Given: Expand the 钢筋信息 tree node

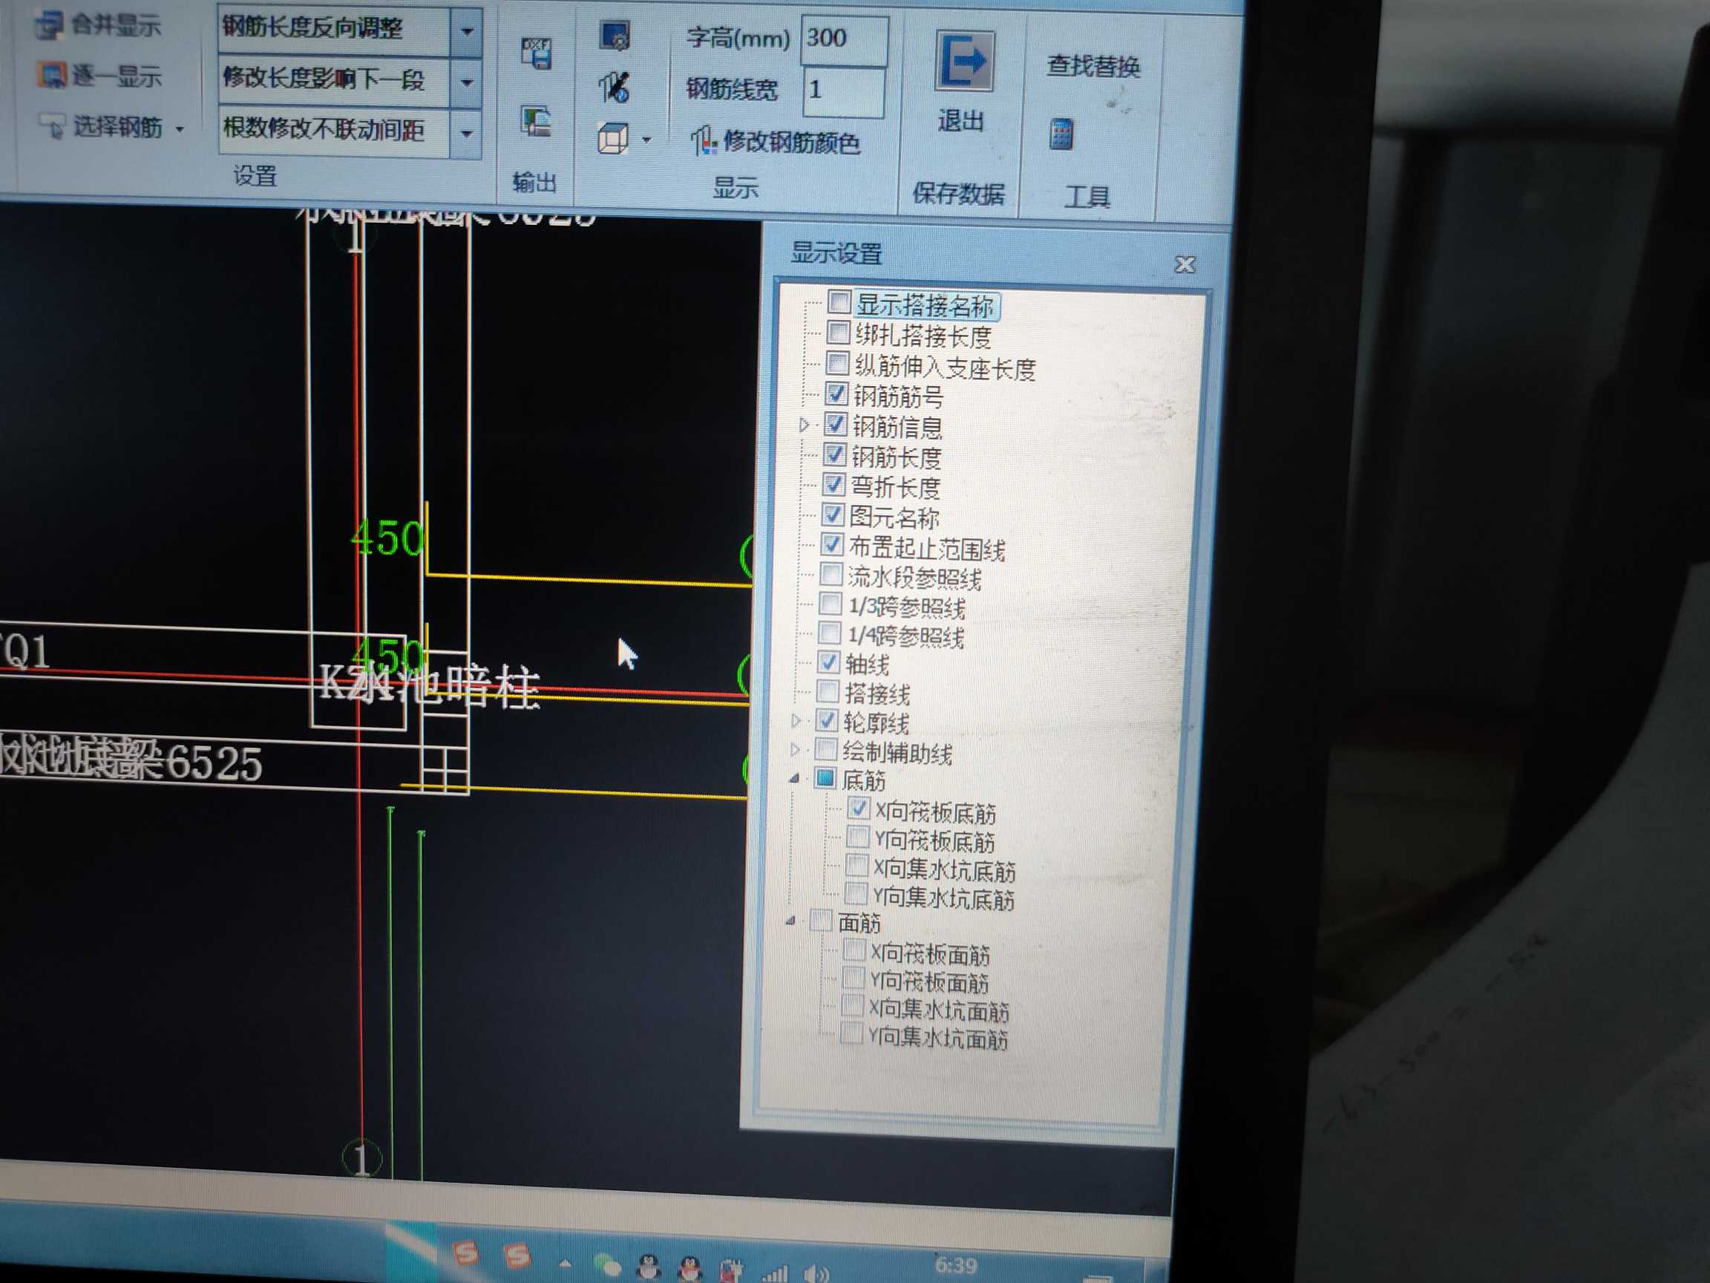Looking at the screenshot, I should tap(804, 425).
